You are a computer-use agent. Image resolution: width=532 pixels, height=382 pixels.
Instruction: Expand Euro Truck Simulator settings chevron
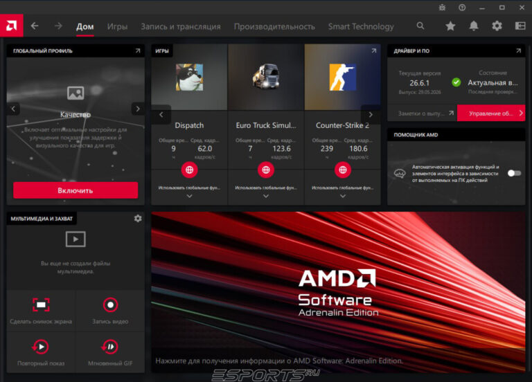pos(266,196)
